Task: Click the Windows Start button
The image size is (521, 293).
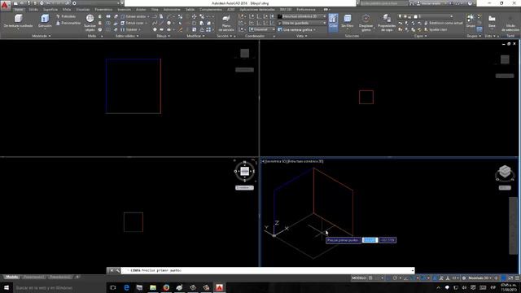Action: (7, 287)
